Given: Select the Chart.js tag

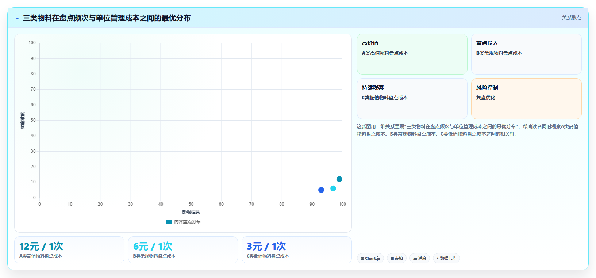Looking at the screenshot, I should click(x=370, y=258).
